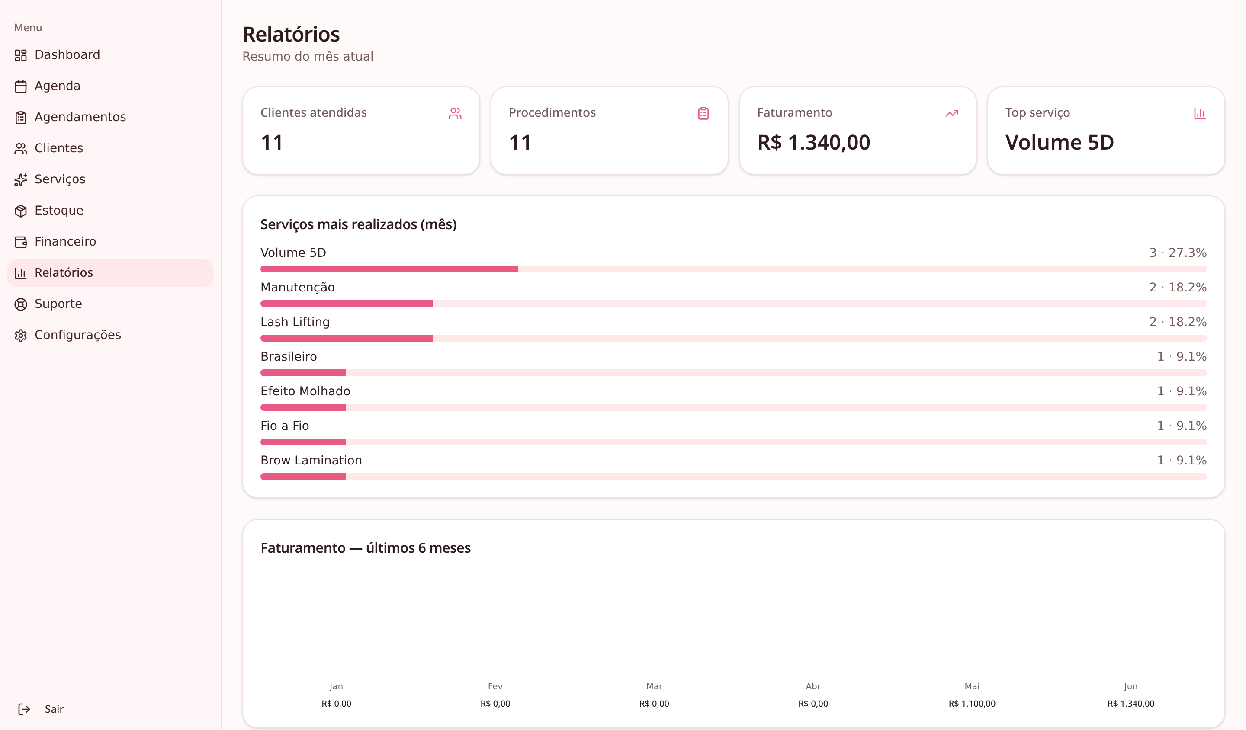Navigate to Clientes in the menu
The image size is (1246, 730).
(x=110, y=148)
